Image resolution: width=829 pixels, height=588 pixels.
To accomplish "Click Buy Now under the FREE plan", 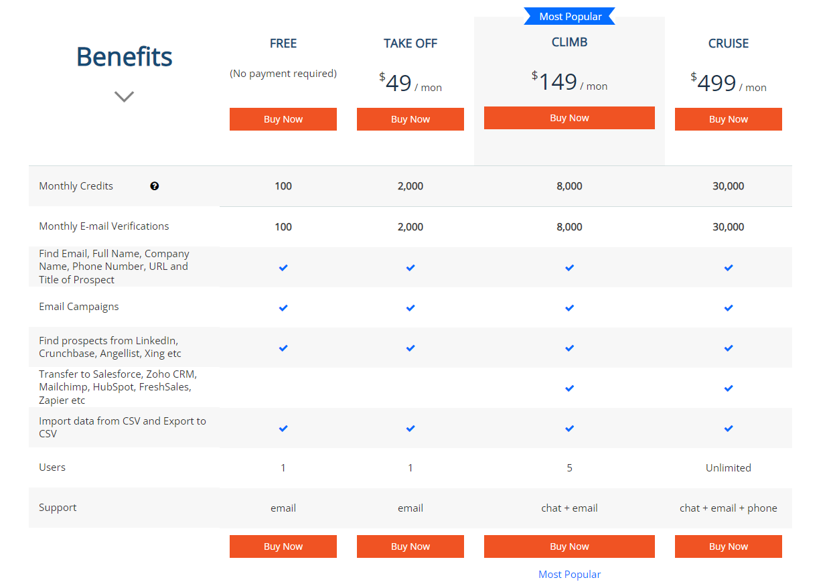I will click(x=283, y=119).
